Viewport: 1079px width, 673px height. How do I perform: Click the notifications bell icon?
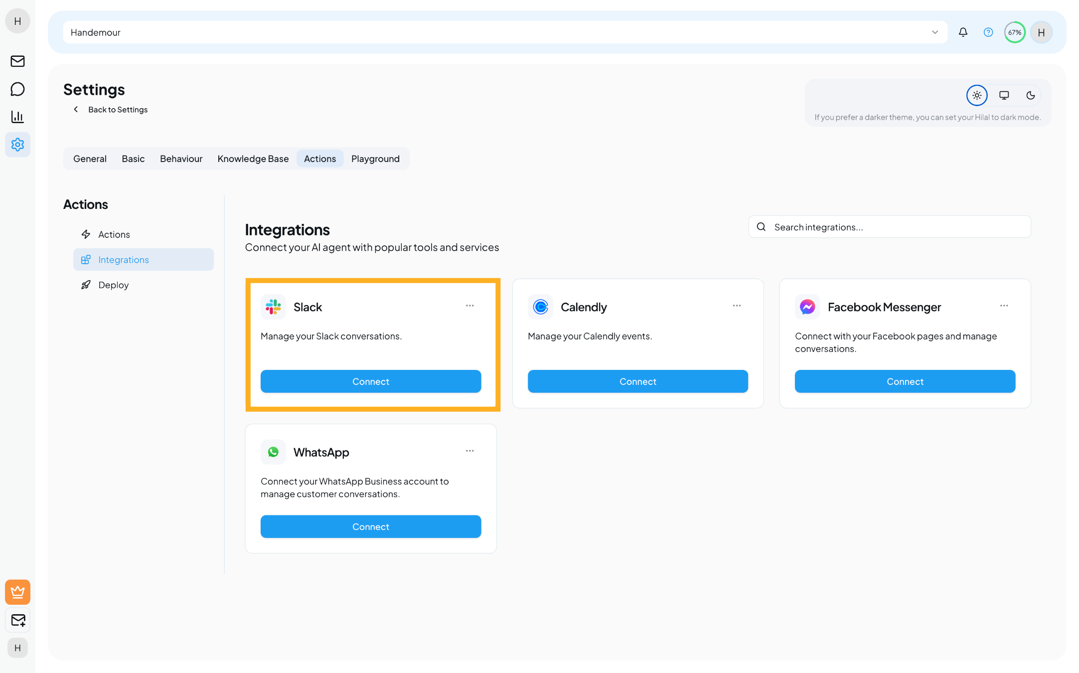tap(963, 32)
